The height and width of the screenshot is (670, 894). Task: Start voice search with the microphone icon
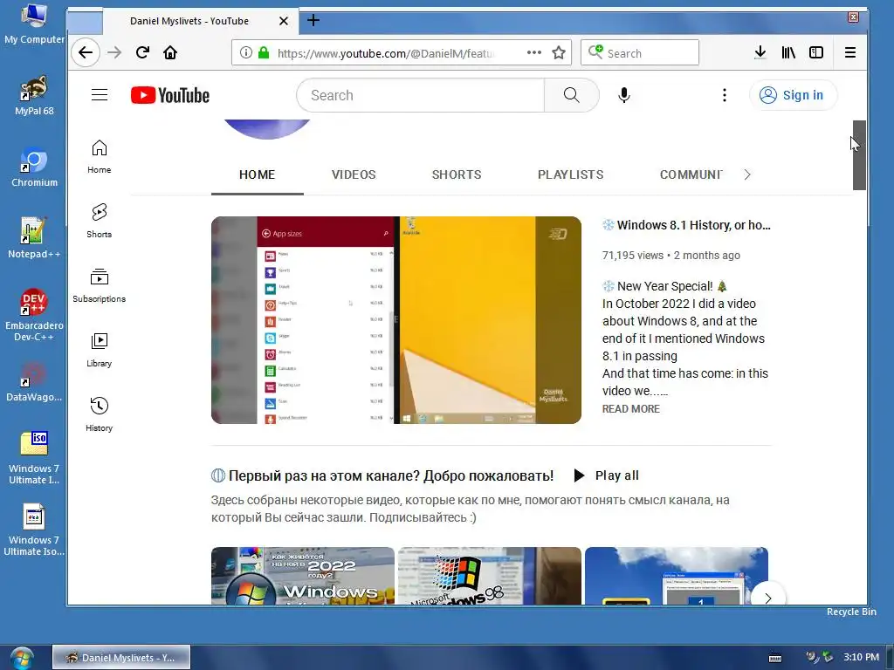[x=624, y=95]
